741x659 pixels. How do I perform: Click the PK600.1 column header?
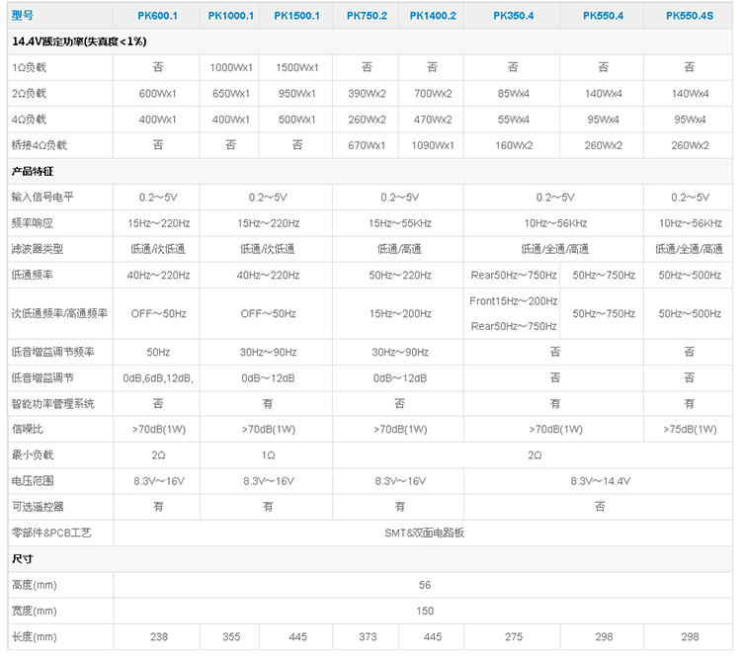157,16
